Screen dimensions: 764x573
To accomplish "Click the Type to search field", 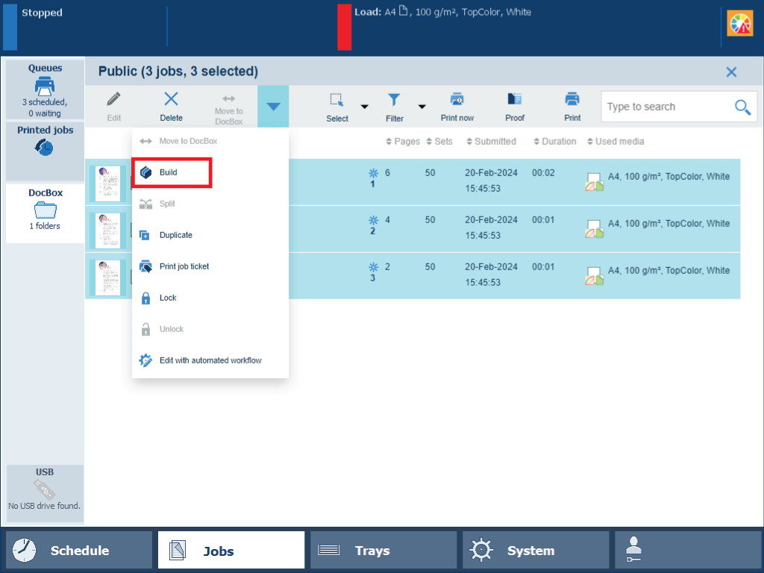I will (664, 107).
